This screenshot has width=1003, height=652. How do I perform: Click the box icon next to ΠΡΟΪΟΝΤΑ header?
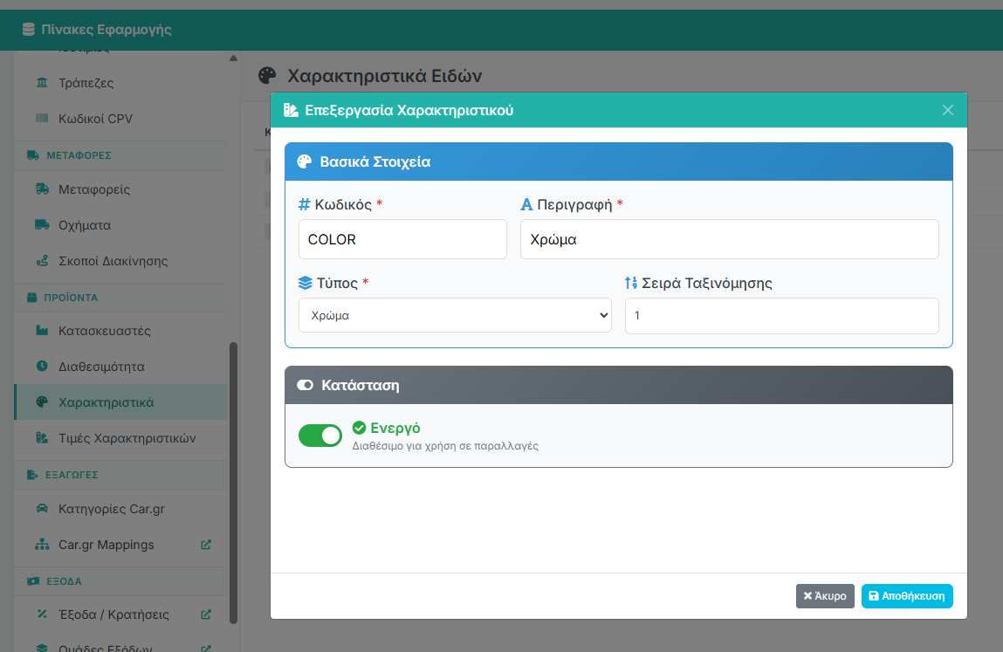coord(32,298)
